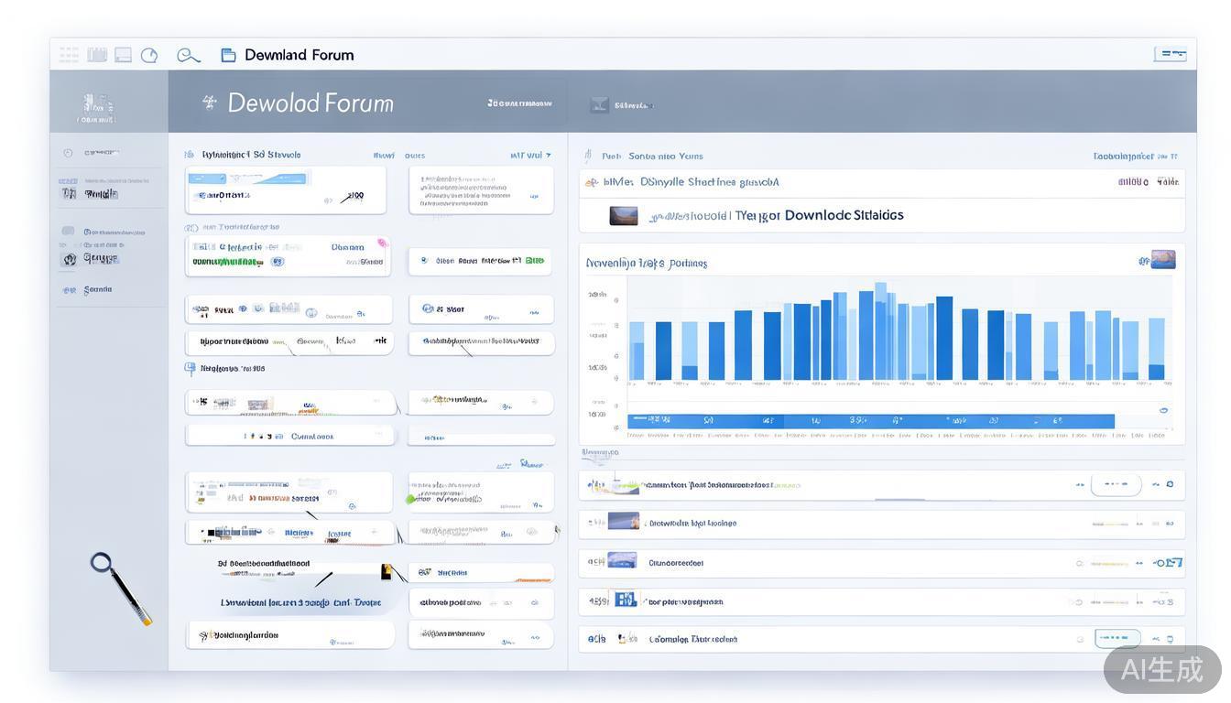Open thumbnail beside Downlodc Stlaidcs heading
The height and width of the screenshot is (703, 1231).
[x=624, y=216]
